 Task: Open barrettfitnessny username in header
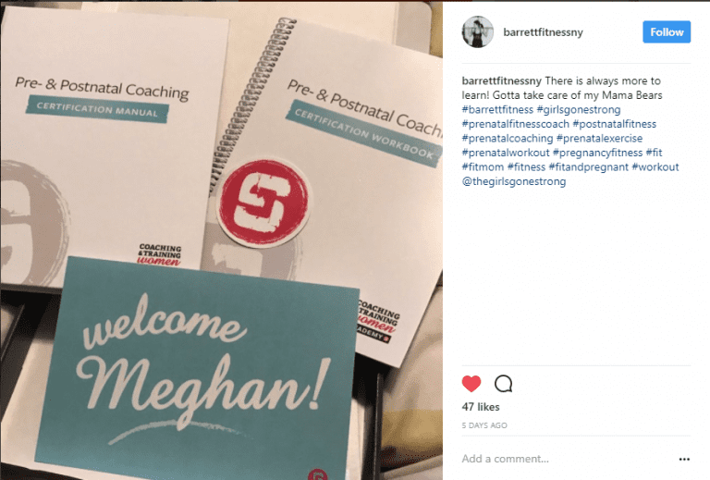[x=543, y=32]
